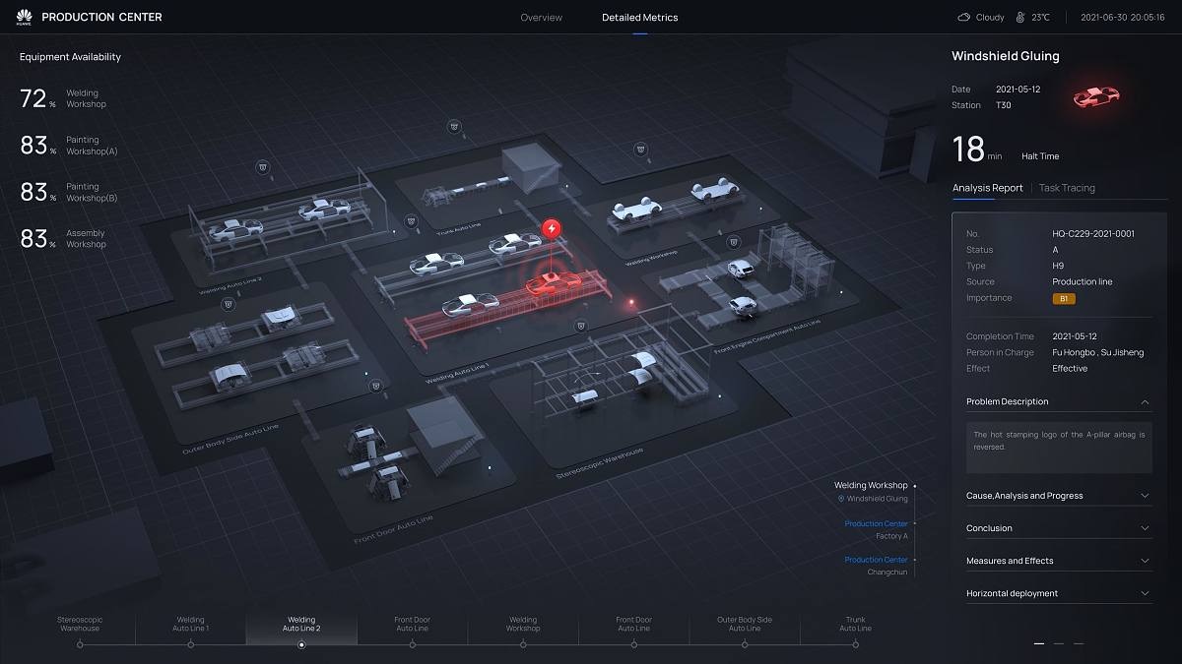This screenshot has width=1182, height=664.
Task: Click the orange B1 importance badge
Action: (x=1064, y=298)
